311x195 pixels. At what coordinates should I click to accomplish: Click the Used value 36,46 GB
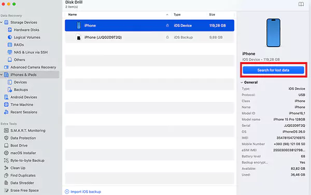[298, 175]
